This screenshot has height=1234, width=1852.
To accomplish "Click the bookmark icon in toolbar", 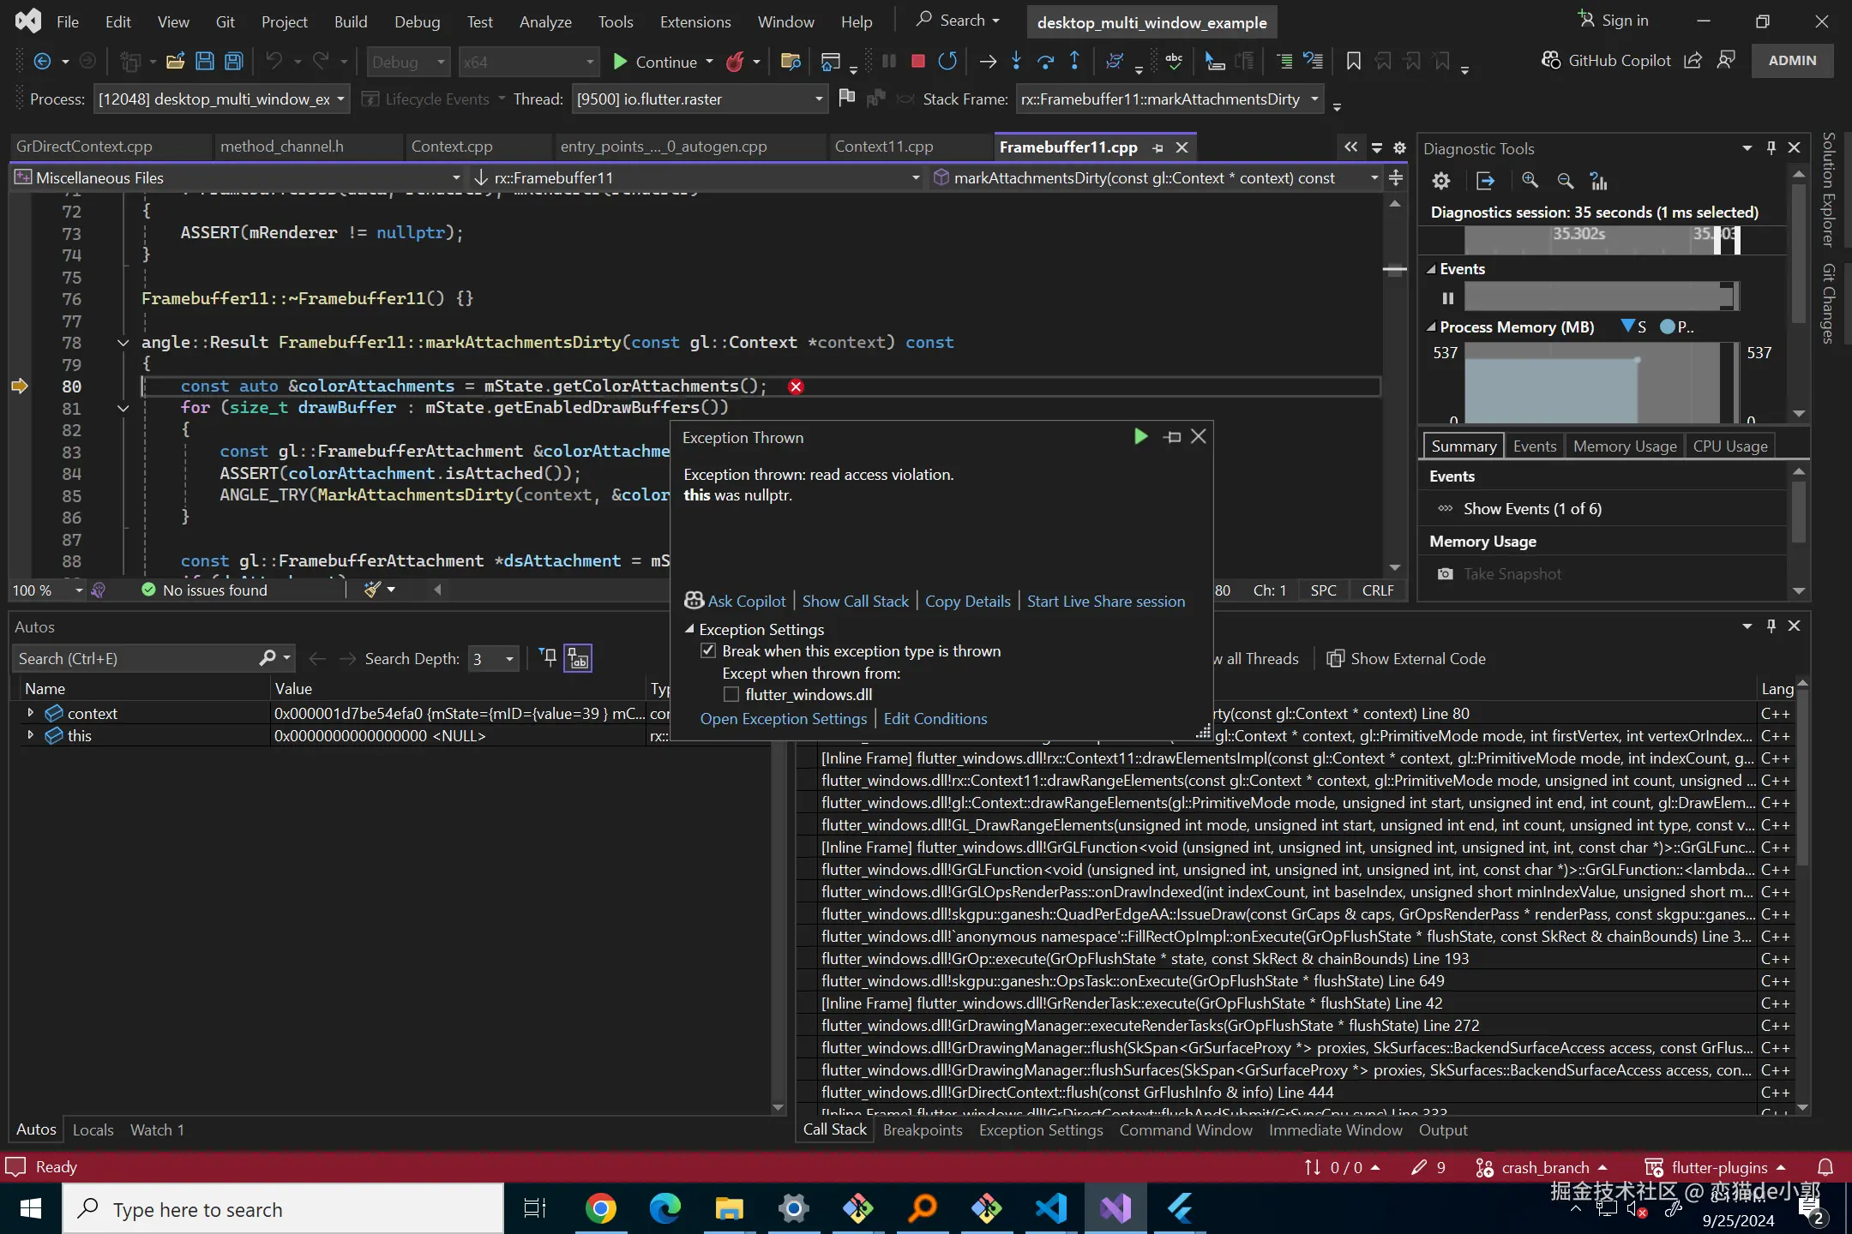I will (1353, 61).
